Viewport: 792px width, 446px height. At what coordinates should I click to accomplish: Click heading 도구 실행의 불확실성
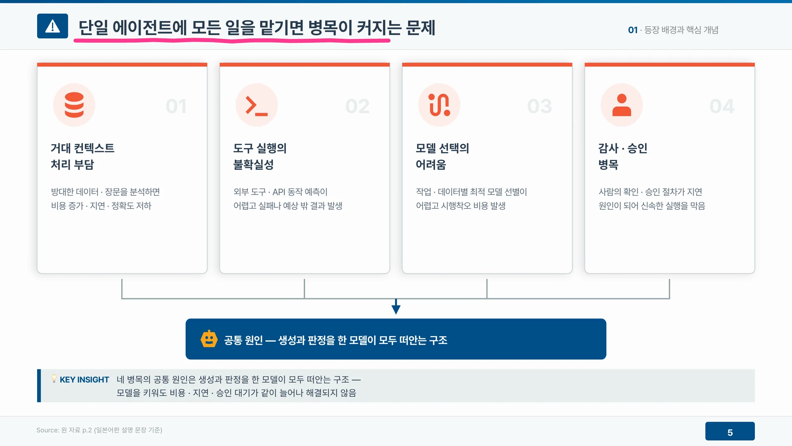point(260,156)
